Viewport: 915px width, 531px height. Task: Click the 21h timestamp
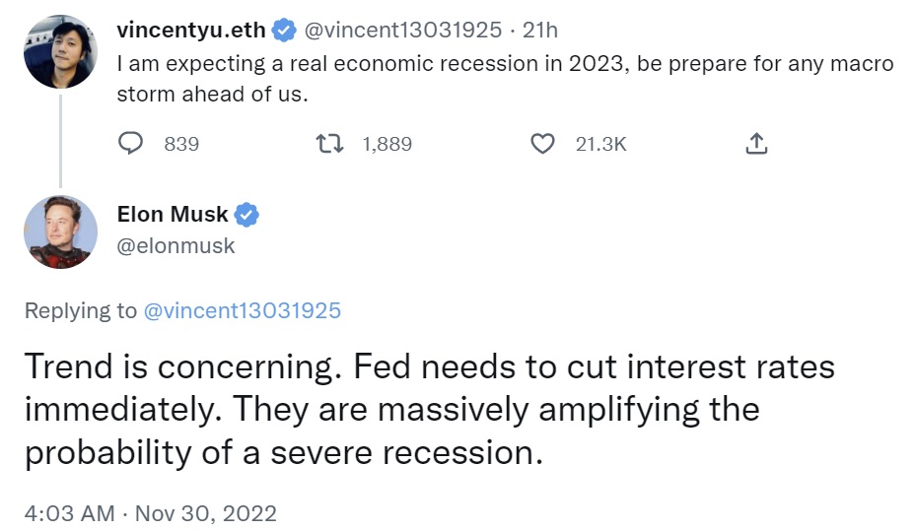539,31
